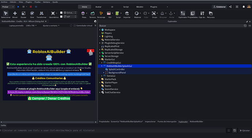252x138 pixels.
Task: Open the Material dropdown arrow
Action: [x=140, y=14]
